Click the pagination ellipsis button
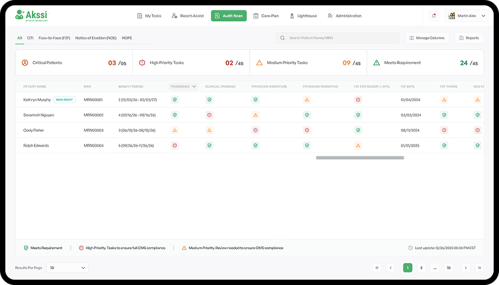The width and height of the screenshot is (499, 285). tap(435, 268)
